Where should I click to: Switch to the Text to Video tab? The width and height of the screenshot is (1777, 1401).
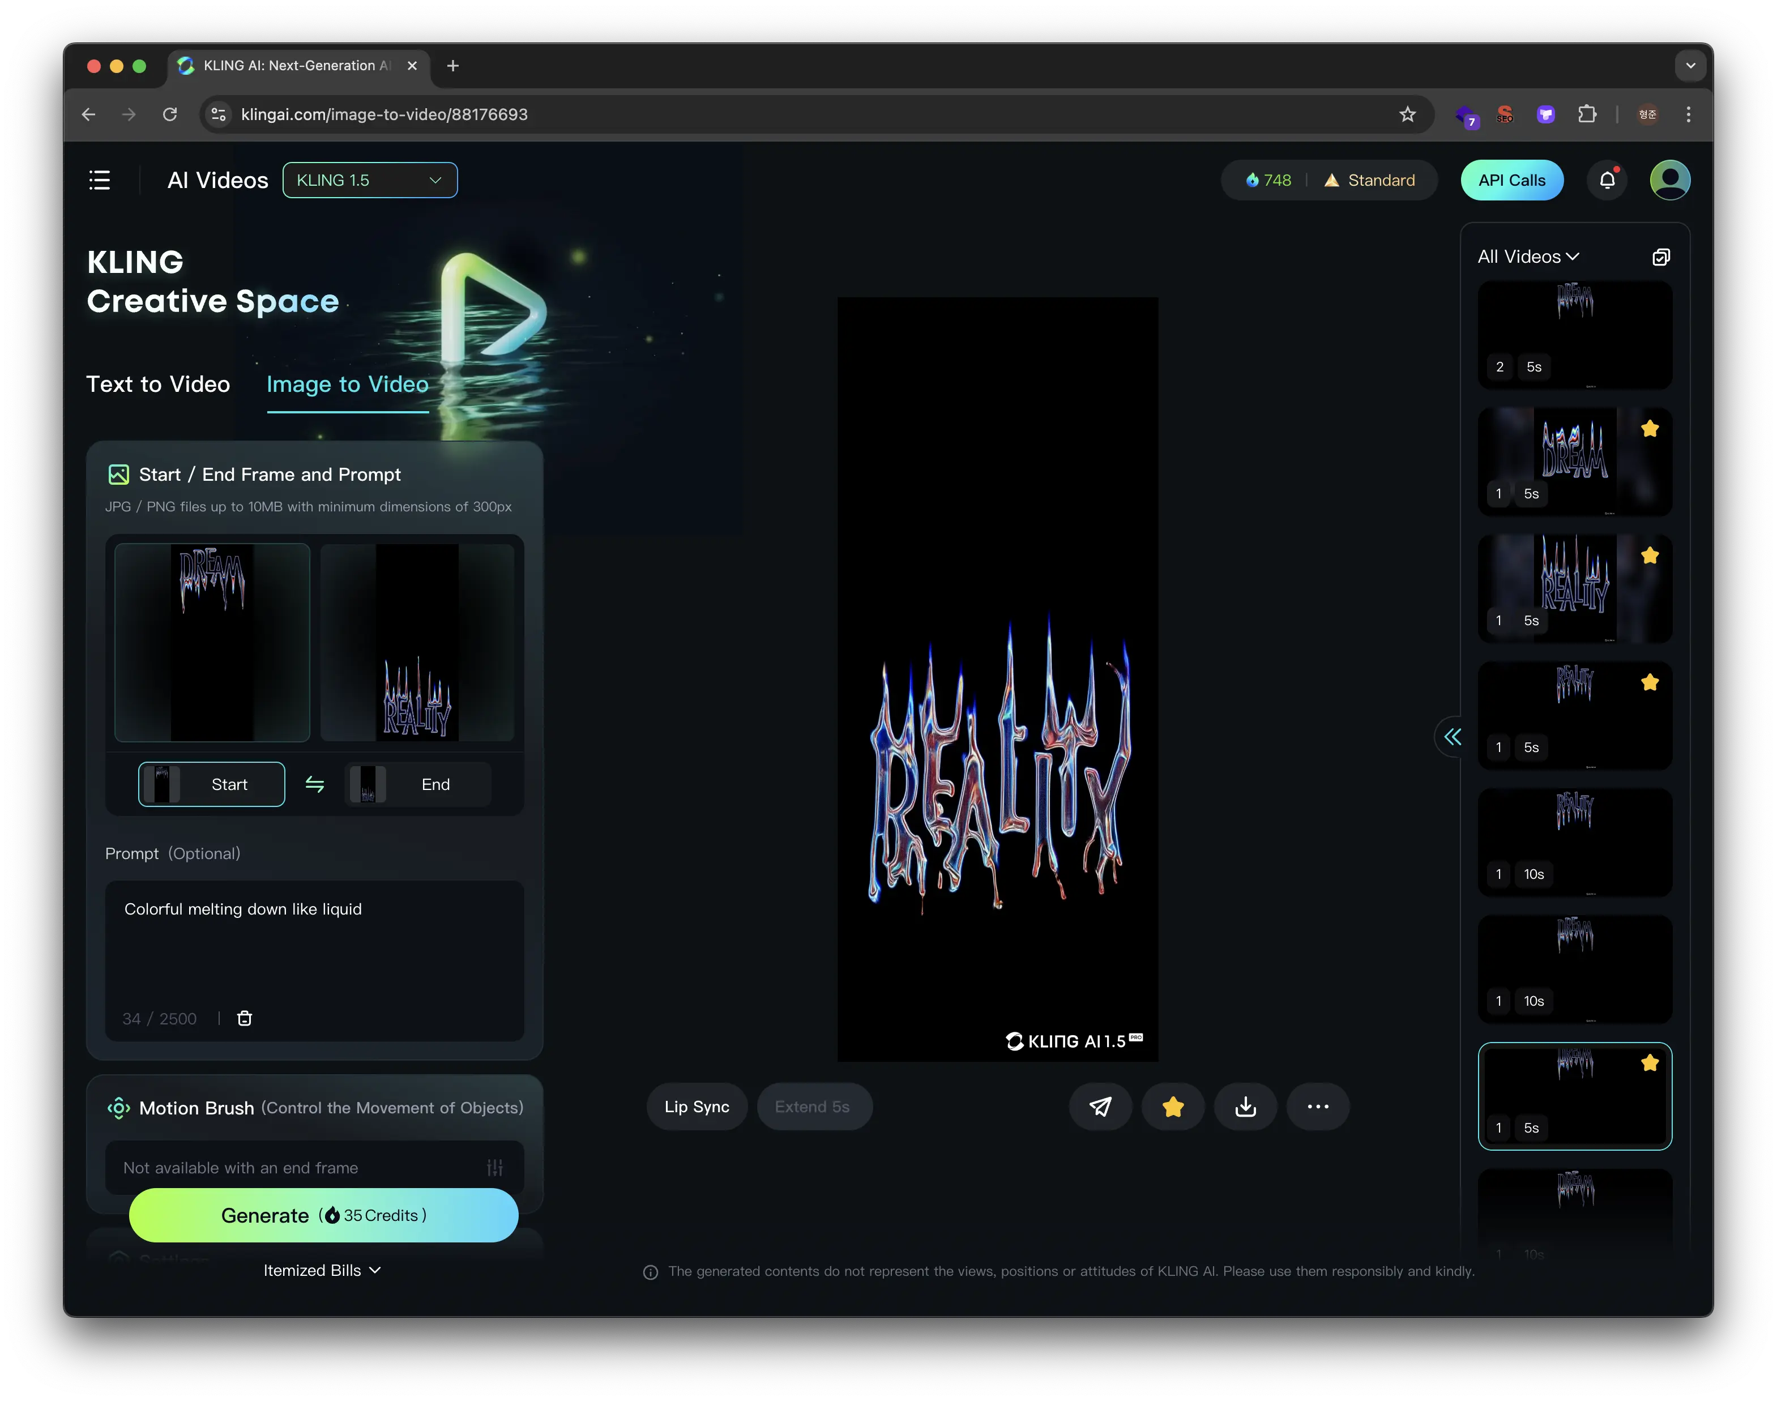tap(158, 384)
